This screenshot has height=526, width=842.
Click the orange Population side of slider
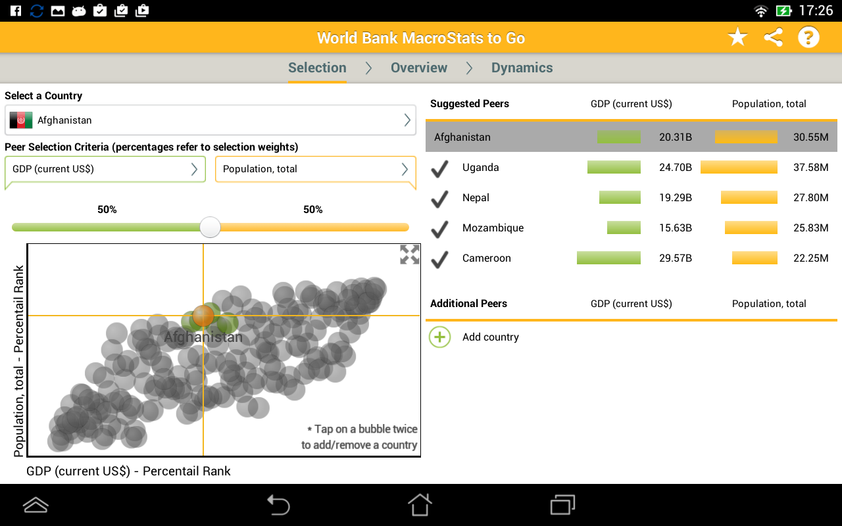(x=314, y=227)
